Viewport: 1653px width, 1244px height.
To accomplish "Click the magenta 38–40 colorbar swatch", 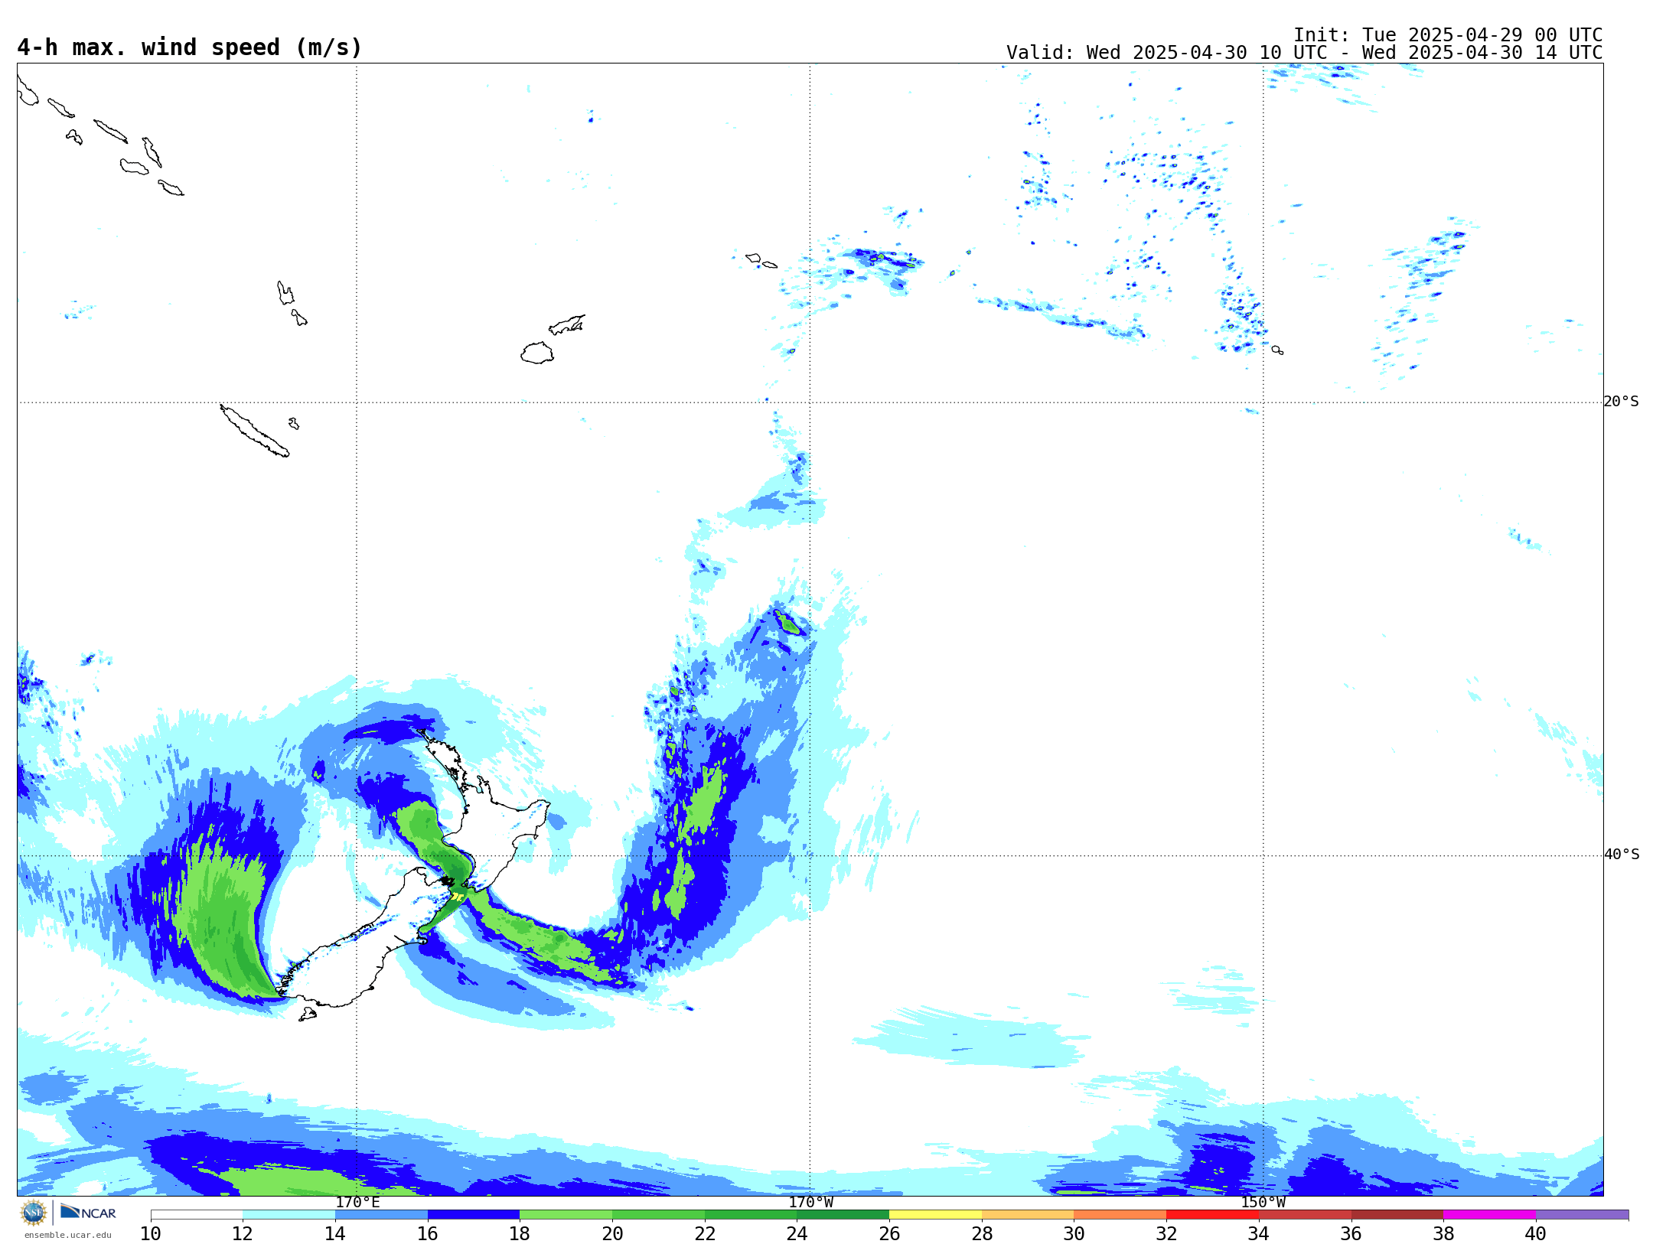I will pyautogui.click(x=1489, y=1215).
